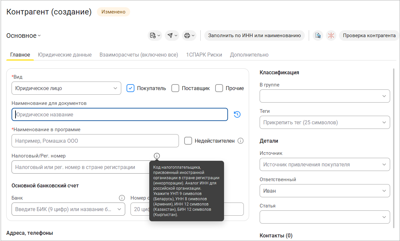
Task: Expand the В группе dropdown
Action: pyautogui.click(x=325, y=96)
